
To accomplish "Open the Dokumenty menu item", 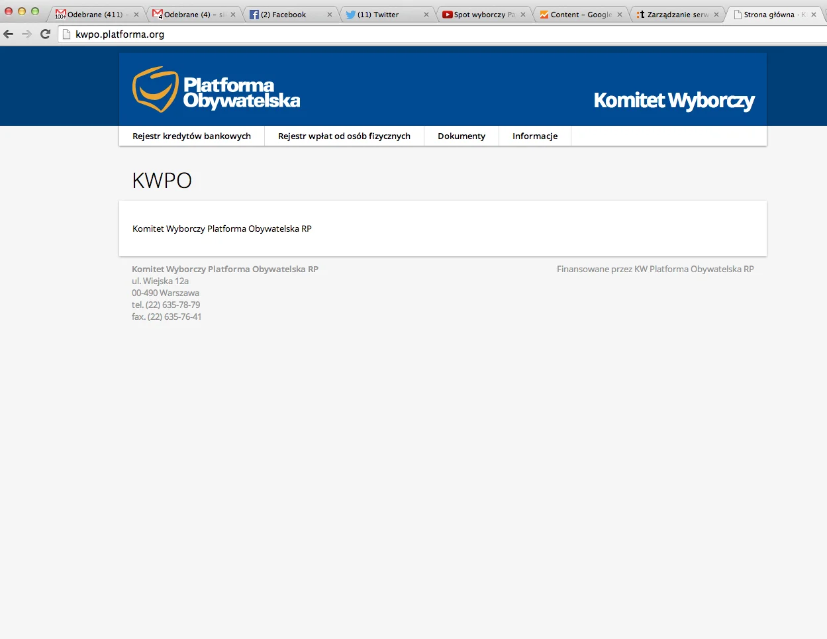I will [x=462, y=136].
